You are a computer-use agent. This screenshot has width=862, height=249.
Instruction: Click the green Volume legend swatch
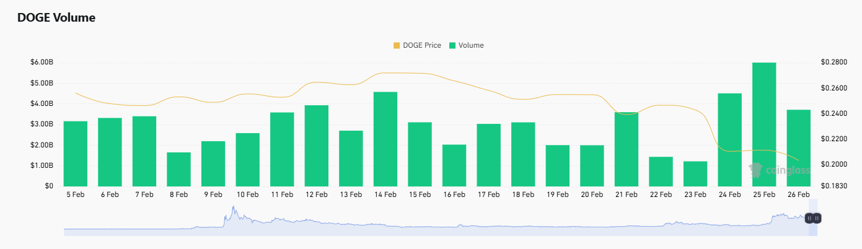(x=452, y=45)
